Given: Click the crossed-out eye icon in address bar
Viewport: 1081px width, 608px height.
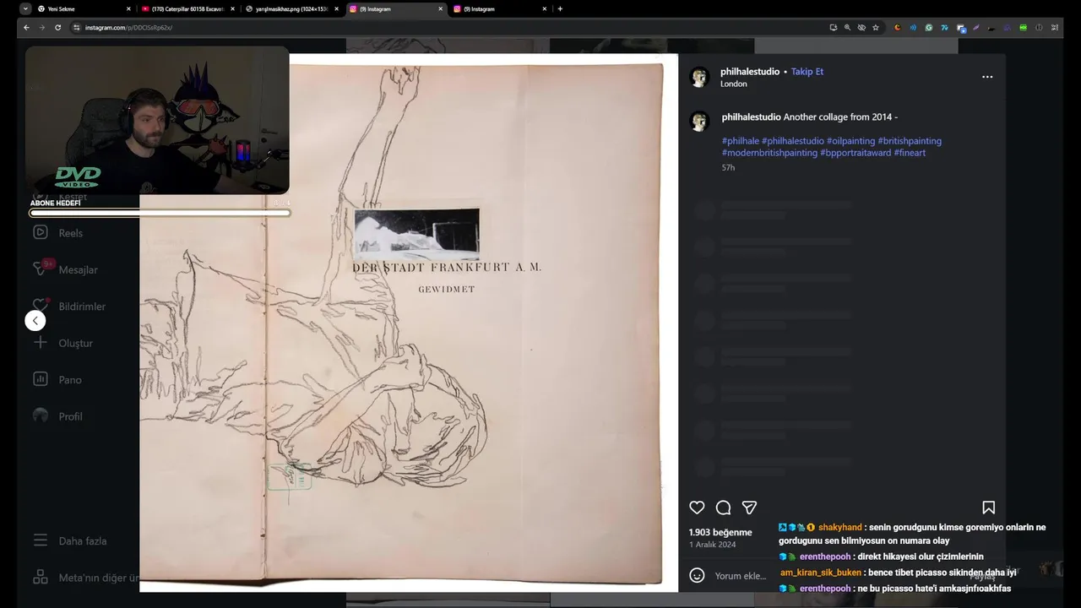Looking at the screenshot, I should coord(861,27).
